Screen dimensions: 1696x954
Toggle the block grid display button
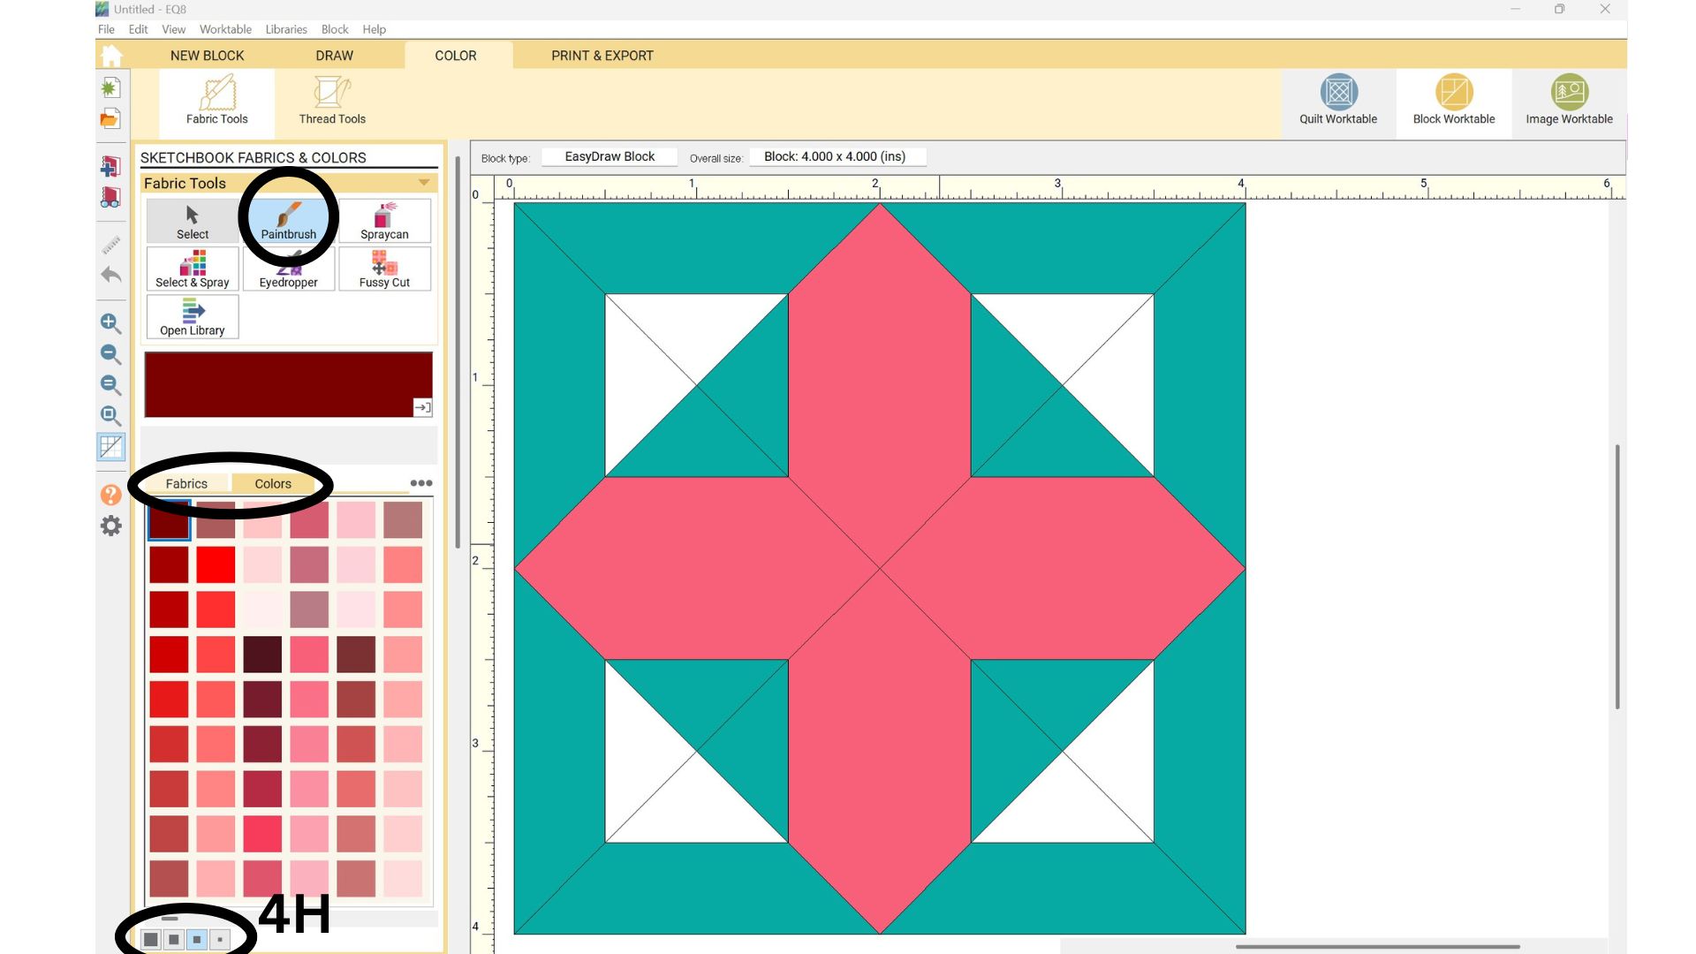[111, 447]
